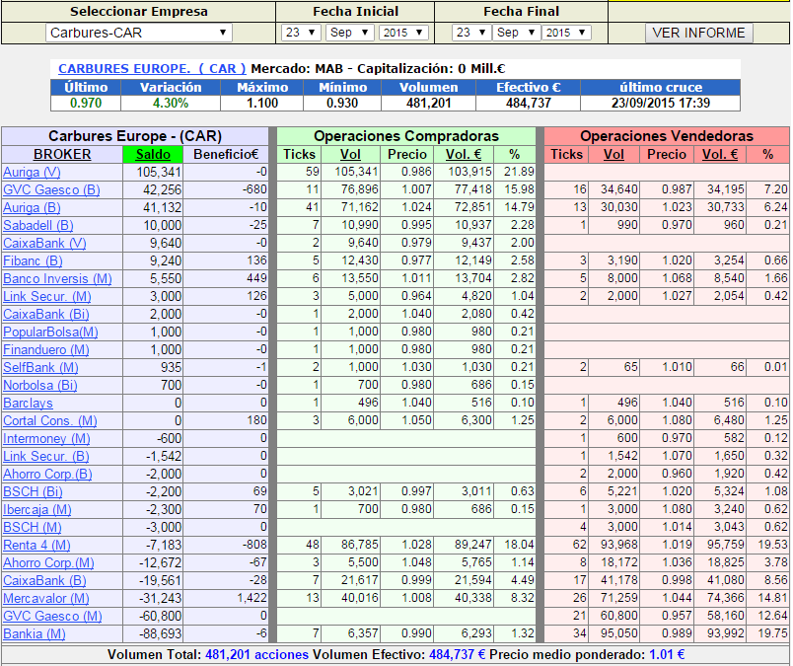Viewport: 793px width, 666px height.
Task: Open the CaixaBank (Bi) broker link
Action: pyautogui.click(x=46, y=315)
